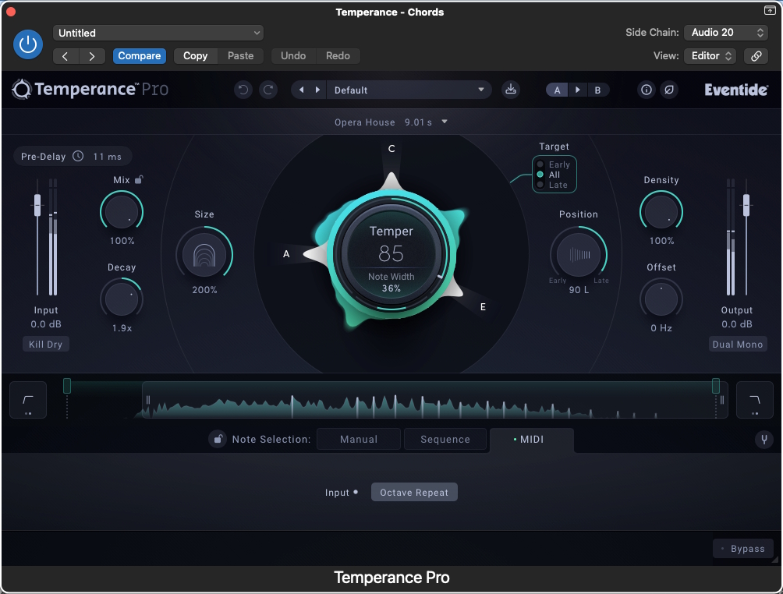Toggle the Mix lock icon
The image size is (783, 594).
point(139,180)
